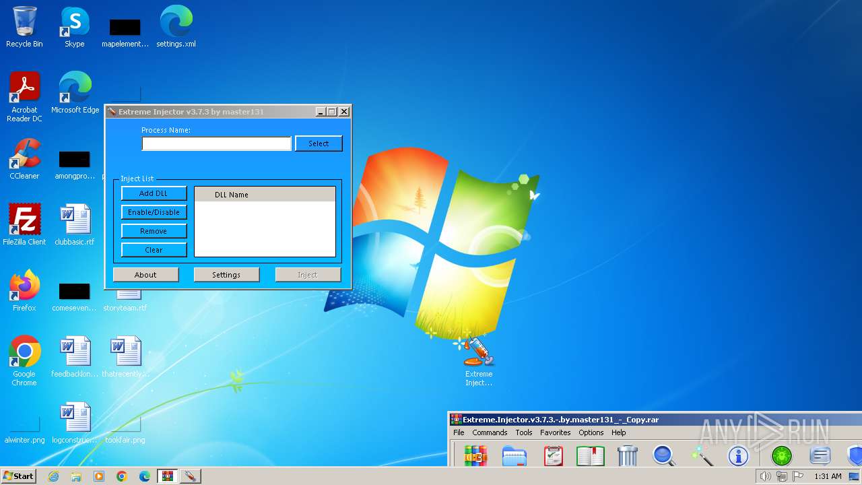This screenshot has height=485, width=862.
Task: Open Windows Explorer from taskbar
Action: pos(76,476)
